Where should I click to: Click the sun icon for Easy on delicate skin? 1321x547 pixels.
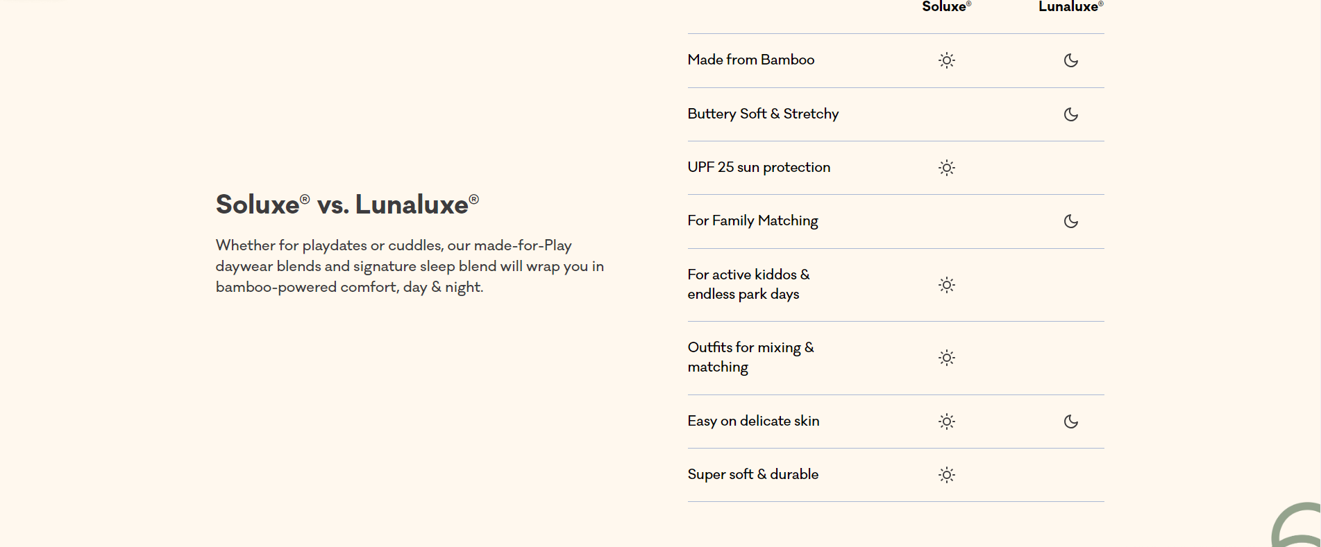click(946, 422)
